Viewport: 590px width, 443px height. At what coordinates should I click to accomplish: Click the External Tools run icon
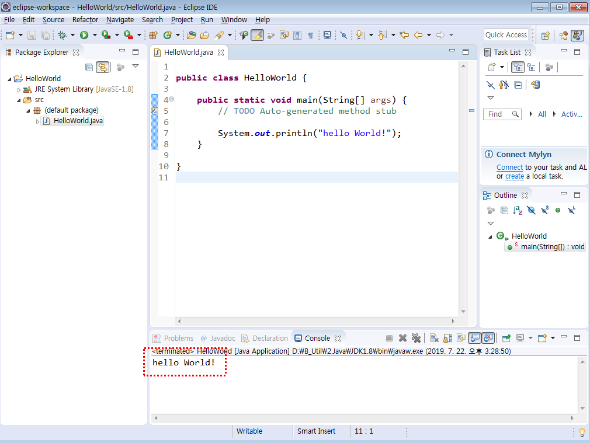tap(129, 35)
